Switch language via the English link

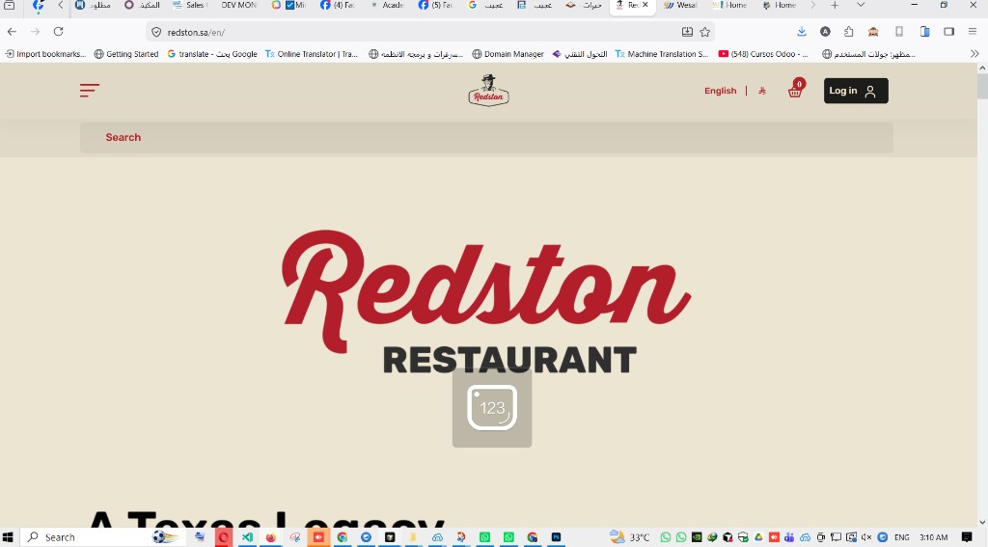click(720, 91)
